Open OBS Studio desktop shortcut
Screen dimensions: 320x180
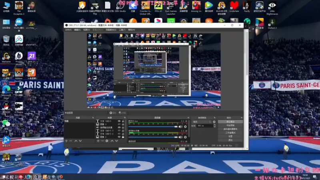click(120, 7)
